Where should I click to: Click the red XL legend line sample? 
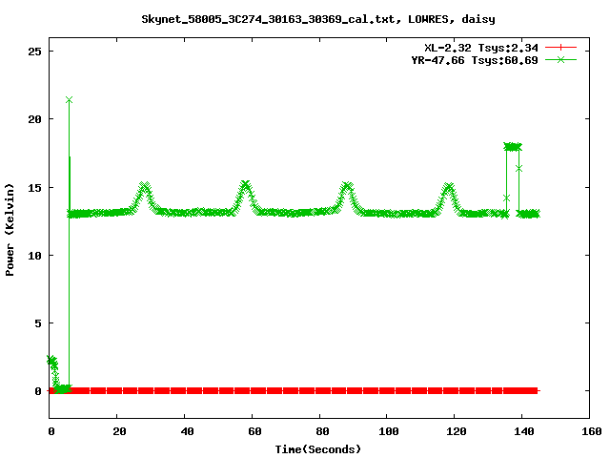coord(560,48)
